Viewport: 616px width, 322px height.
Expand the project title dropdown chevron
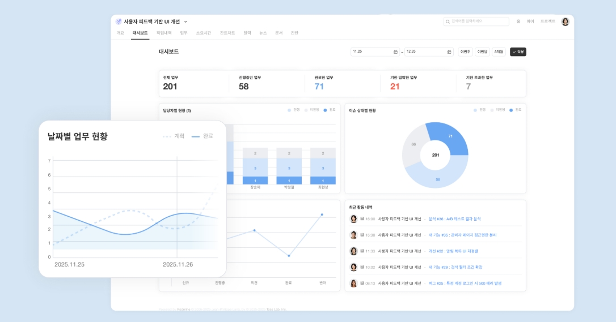[185, 22]
